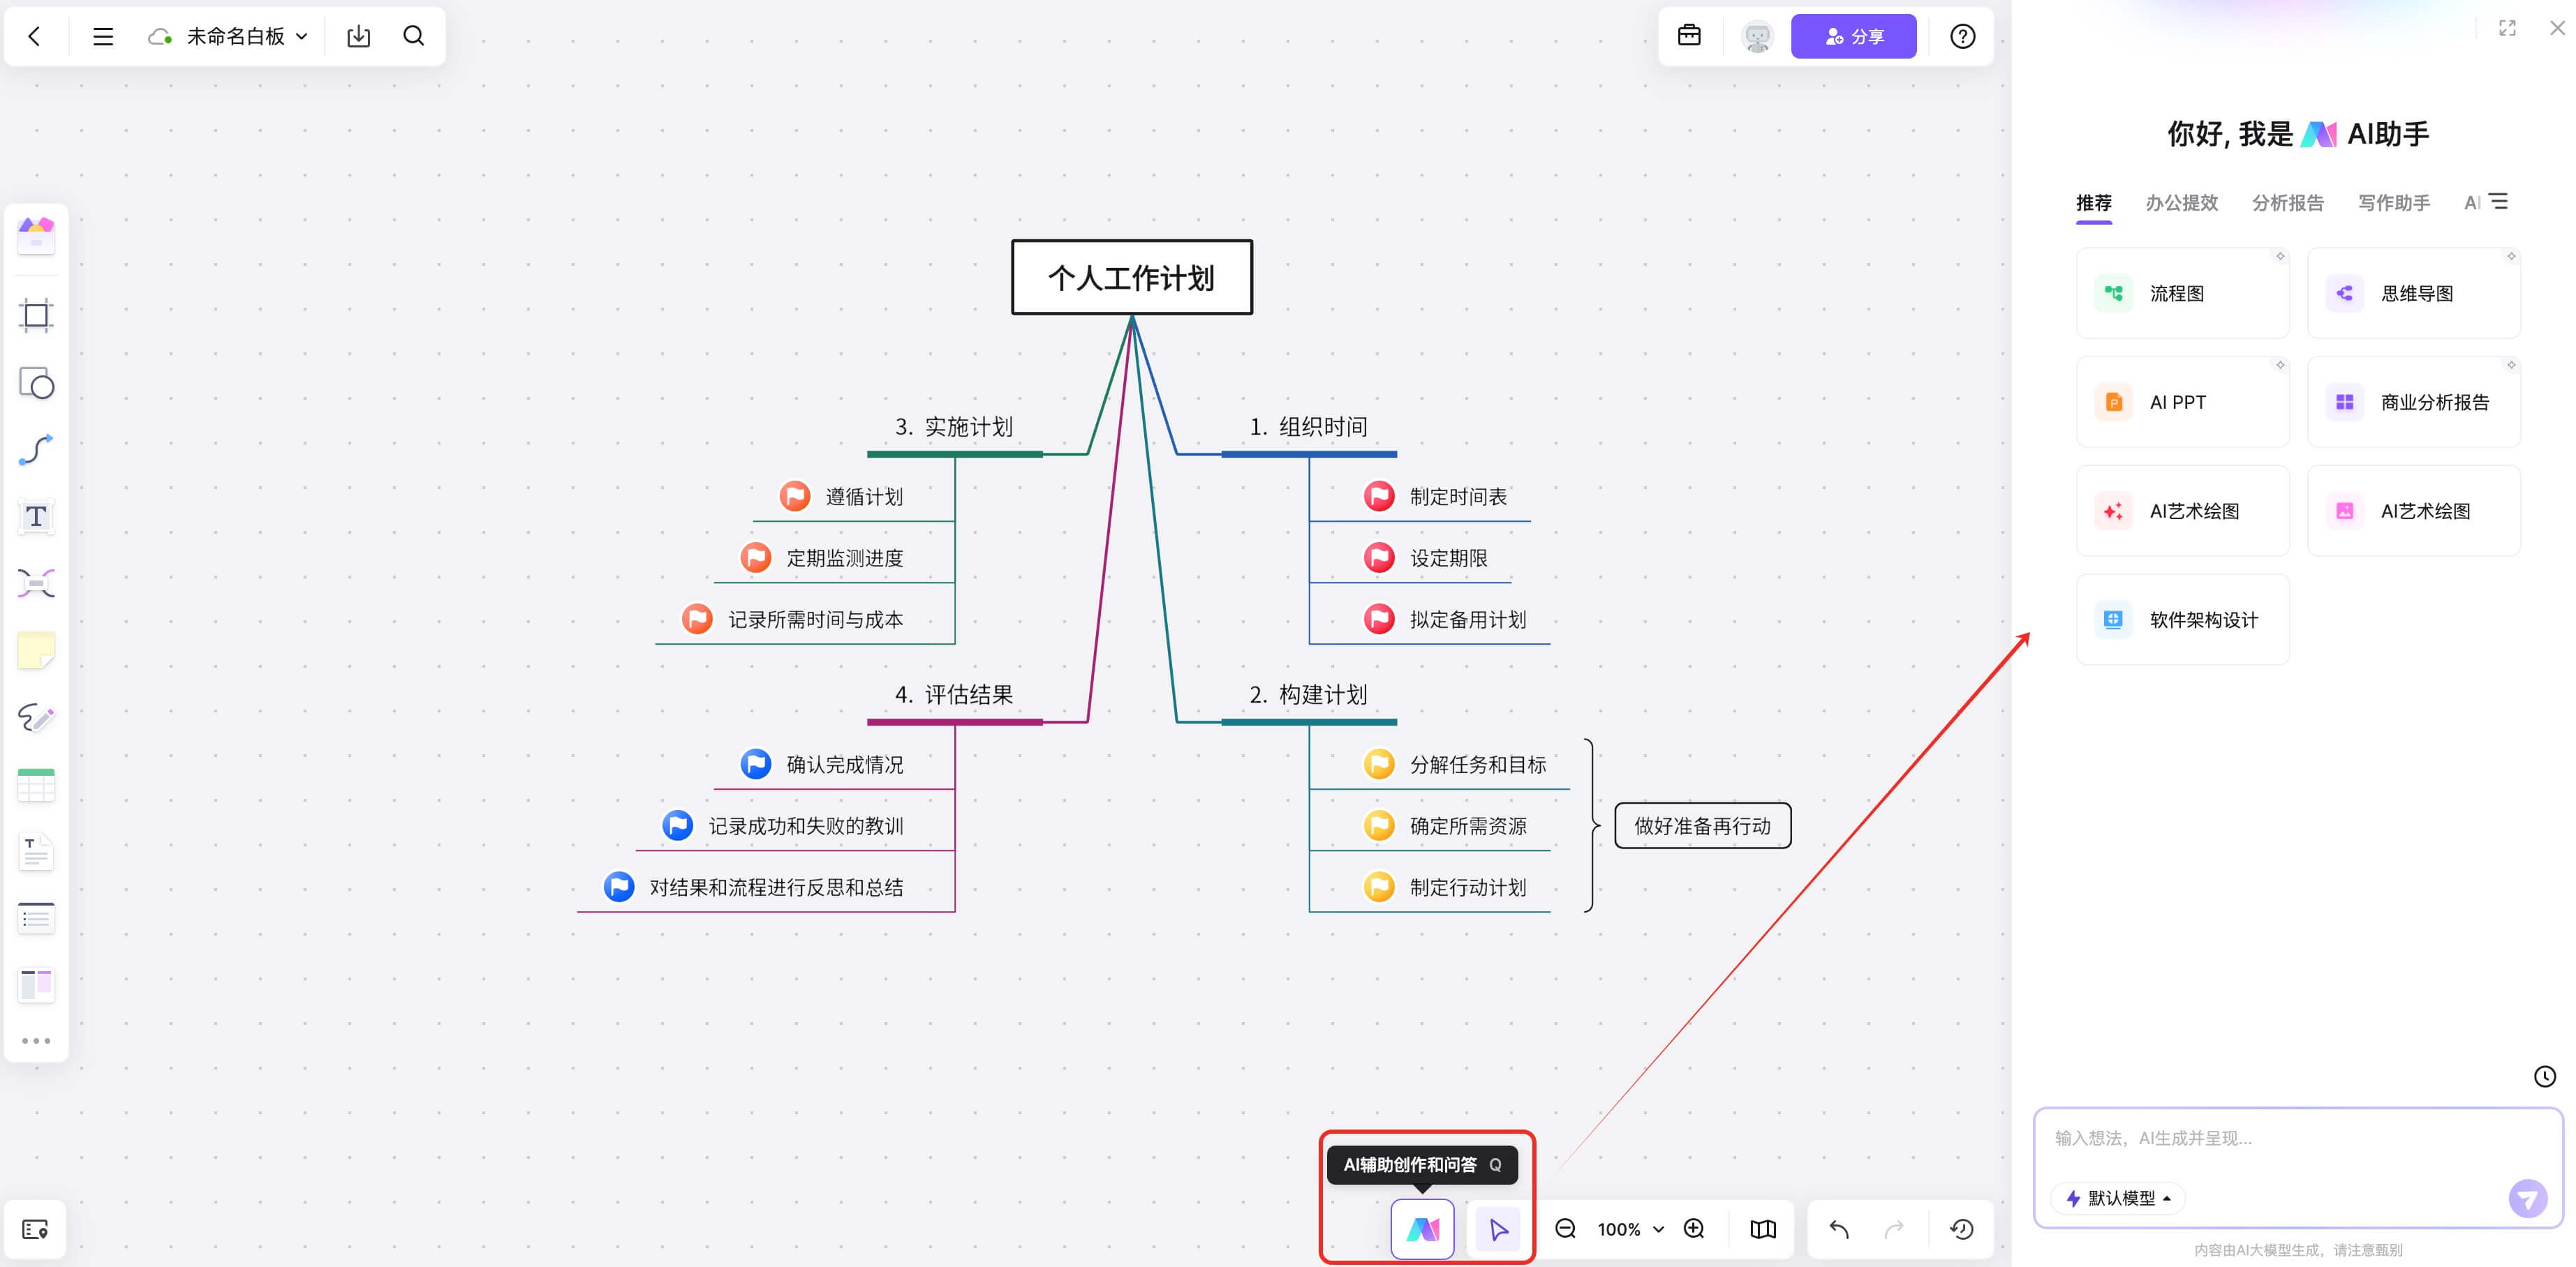2576x1267 pixels.
Task: Undo the last action
Action: pyautogui.click(x=1839, y=1229)
